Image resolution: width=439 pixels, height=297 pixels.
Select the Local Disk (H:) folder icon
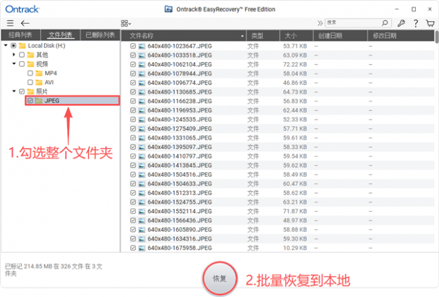23,46
